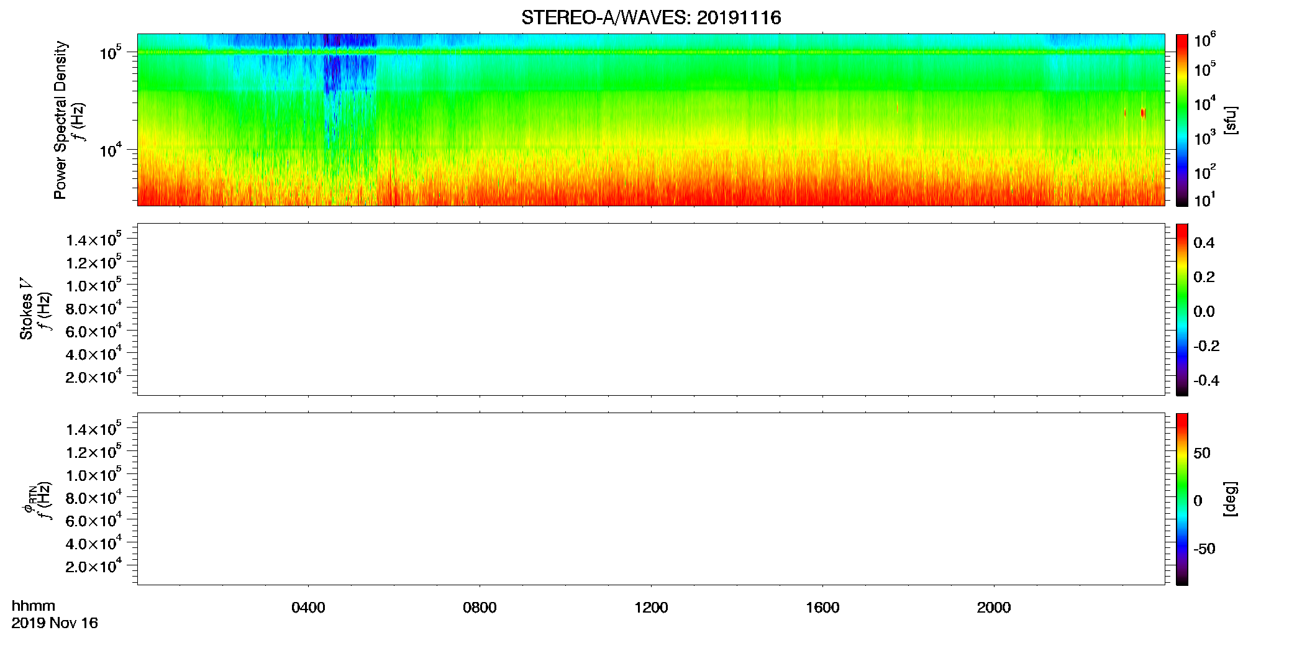The height and width of the screenshot is (671, 1302).
Task: Click the power spectral density color bar
Action: [x=1181, y=120]
